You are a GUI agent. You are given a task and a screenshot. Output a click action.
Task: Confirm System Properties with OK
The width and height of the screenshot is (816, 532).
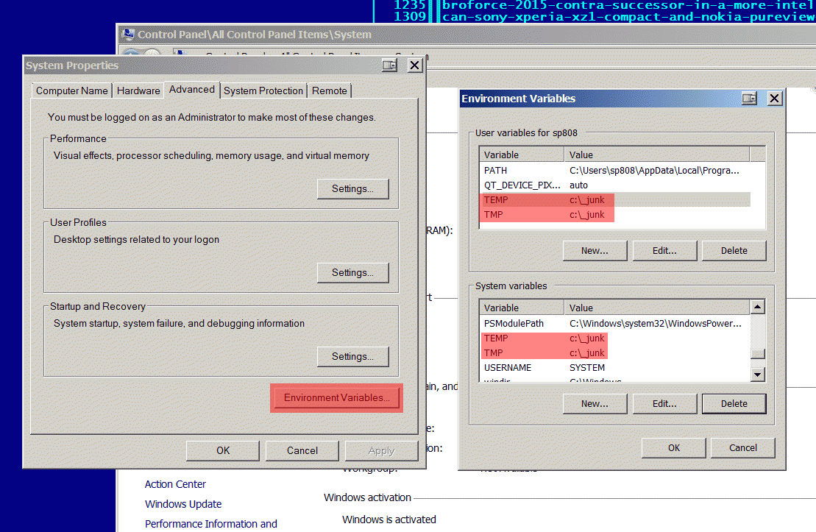(x=223, y=451)
